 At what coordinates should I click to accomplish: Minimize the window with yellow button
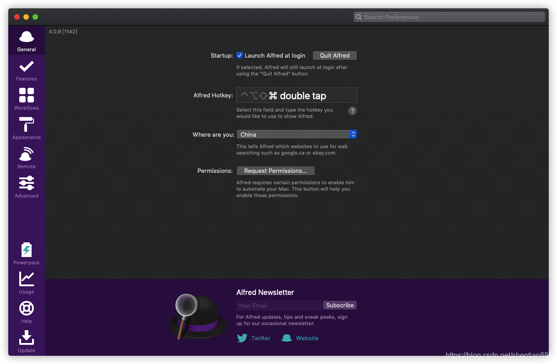tap(26, 17)
